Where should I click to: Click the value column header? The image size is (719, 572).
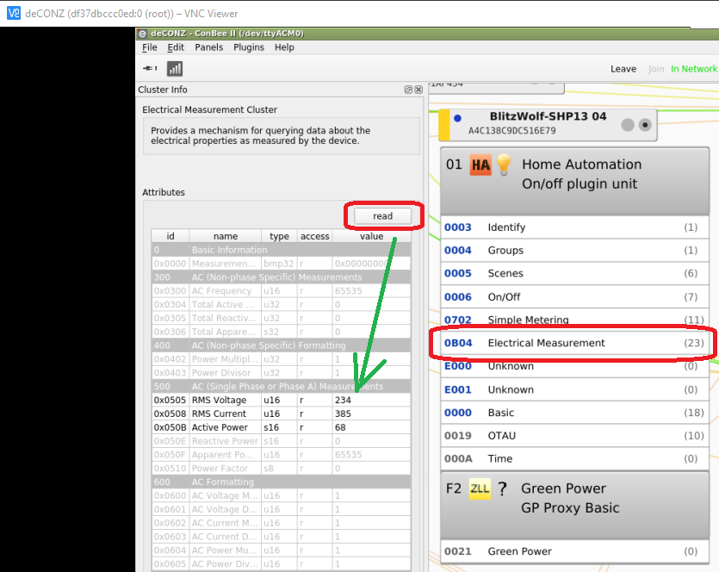[371, 236]
